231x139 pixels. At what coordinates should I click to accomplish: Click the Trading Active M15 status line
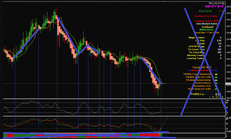(206, 21)
